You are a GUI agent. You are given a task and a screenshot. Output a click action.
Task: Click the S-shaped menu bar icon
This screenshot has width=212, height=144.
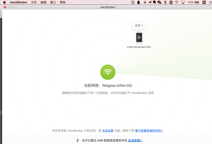(165, 2)
